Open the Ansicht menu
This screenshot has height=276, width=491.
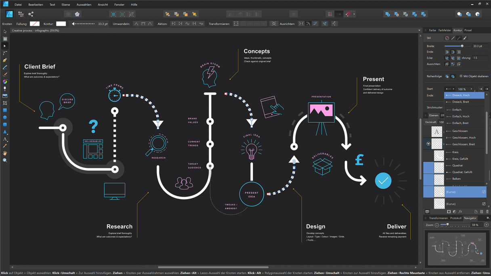(103, 4)
